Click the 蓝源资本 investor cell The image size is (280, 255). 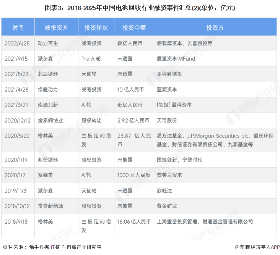click(x=215, y=89)
